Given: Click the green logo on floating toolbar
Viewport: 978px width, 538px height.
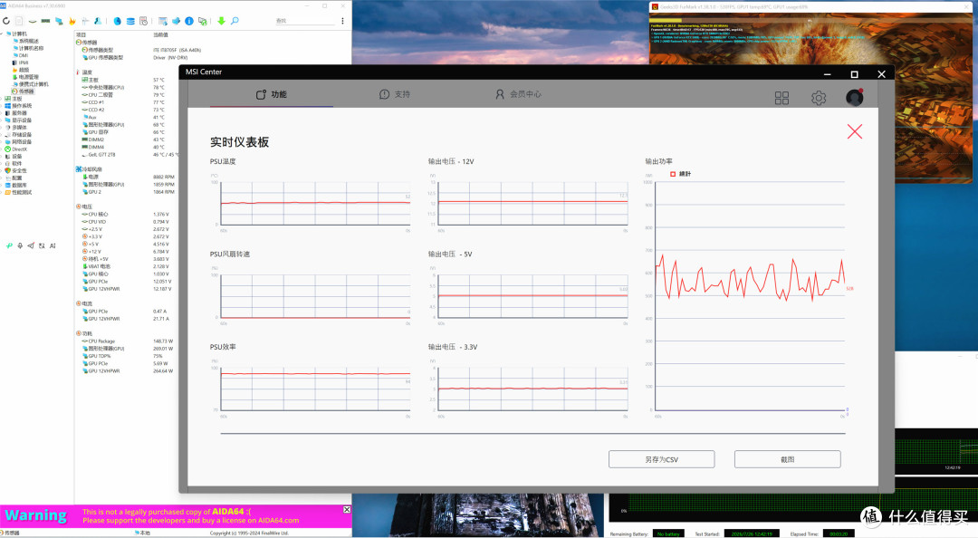Looking at the screenshot, I should [9, 246].
